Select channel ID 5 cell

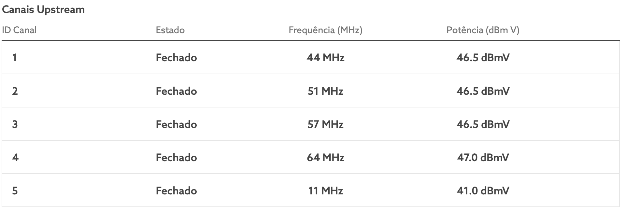[x=15, y=191]
